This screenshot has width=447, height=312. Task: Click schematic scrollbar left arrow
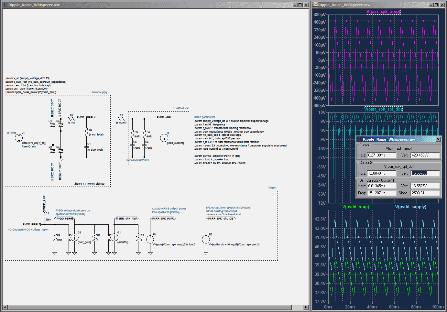coord(5,307)
